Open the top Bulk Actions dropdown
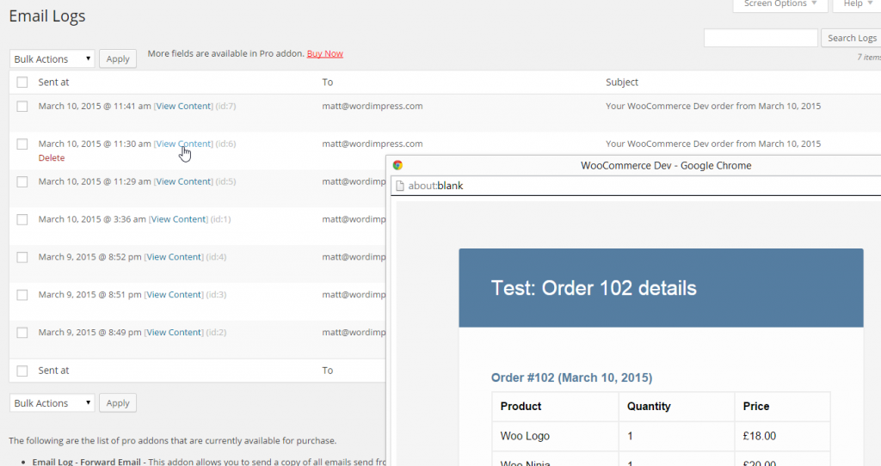Viewport: 881px width, 466px height. (x=52, y=59)
